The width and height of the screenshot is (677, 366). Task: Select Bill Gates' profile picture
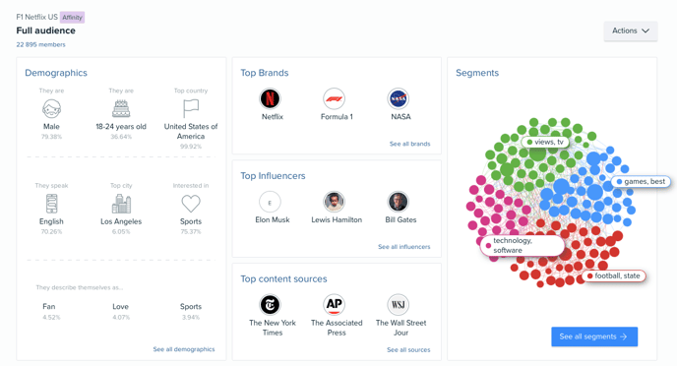point(399,202)
